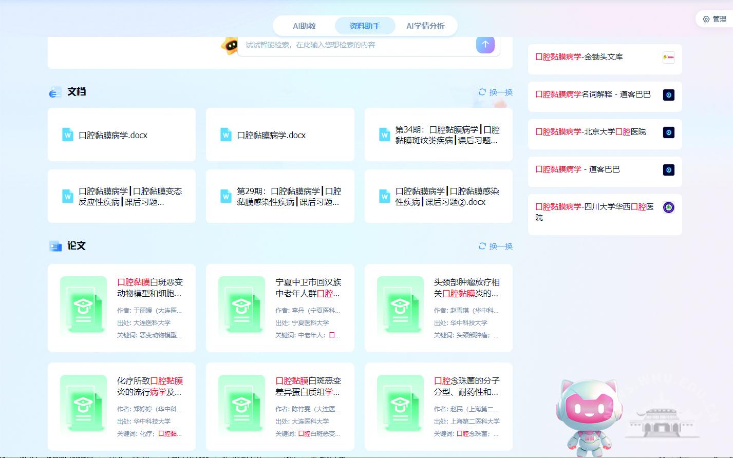Click the gear icon beside 管理

[706, 19]
